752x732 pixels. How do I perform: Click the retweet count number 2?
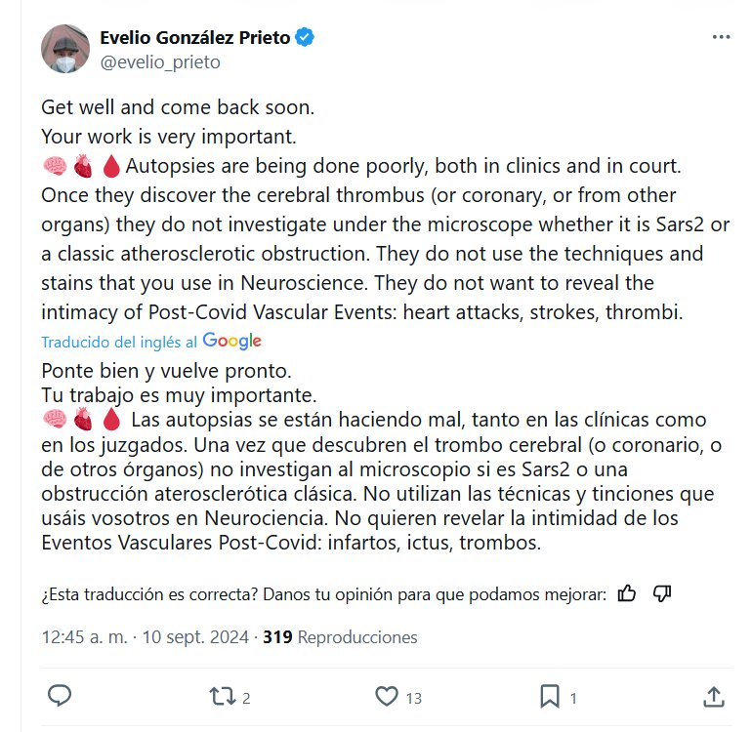click(x=247, y=698)
